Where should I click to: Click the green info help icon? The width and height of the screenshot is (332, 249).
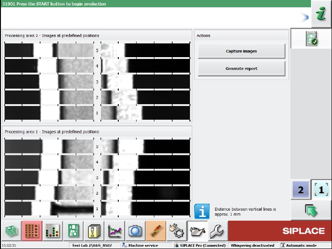click(x=321, y=14)
